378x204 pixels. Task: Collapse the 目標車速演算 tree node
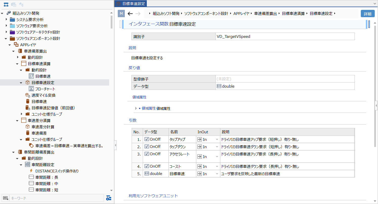(x=17, y=64)
